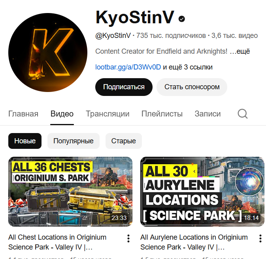The image size is (266, 259).
Task: Switch to the Главная tab
Action: click(23, 114)
